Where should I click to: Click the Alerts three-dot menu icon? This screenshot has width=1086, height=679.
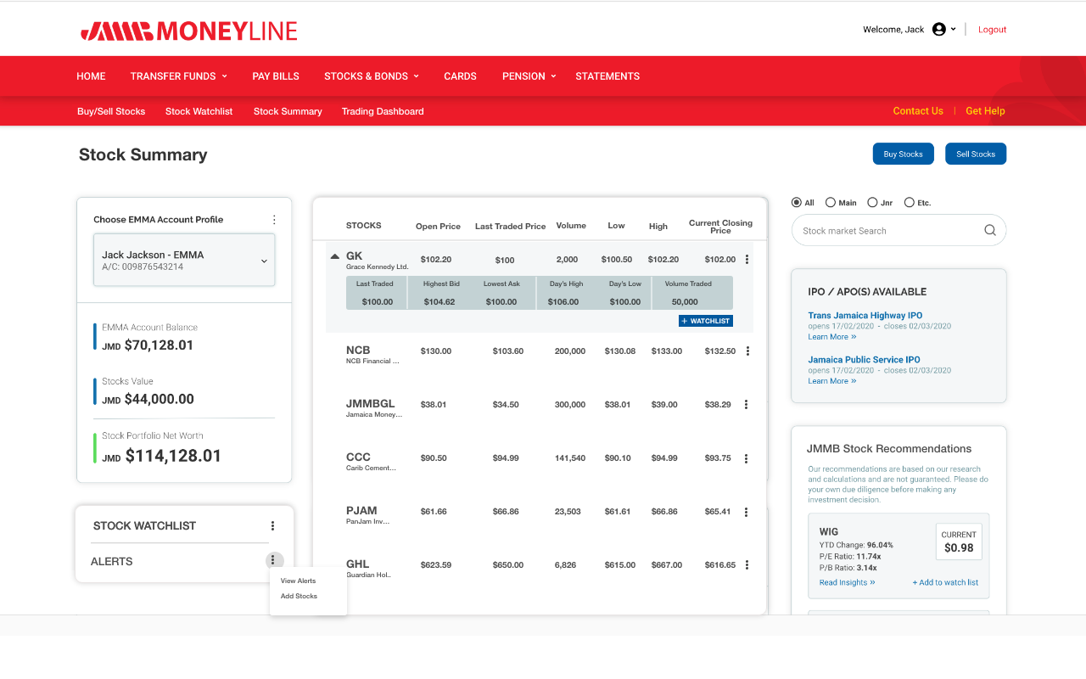tap(272, 560)
